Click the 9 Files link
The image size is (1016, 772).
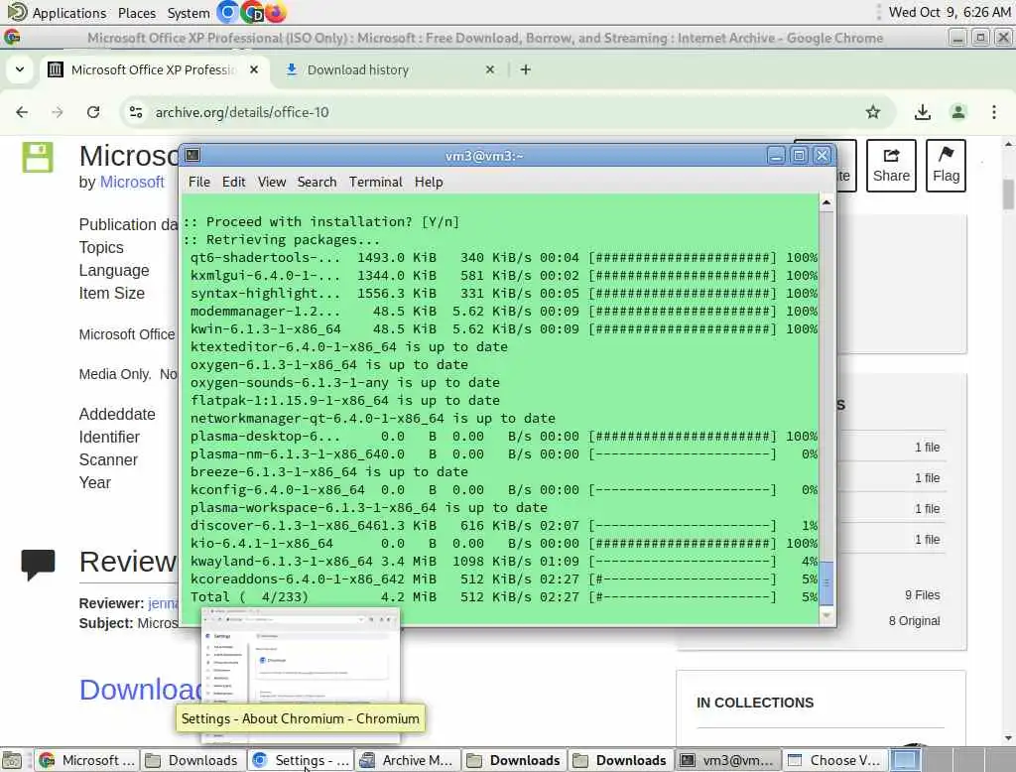[922, 595]
